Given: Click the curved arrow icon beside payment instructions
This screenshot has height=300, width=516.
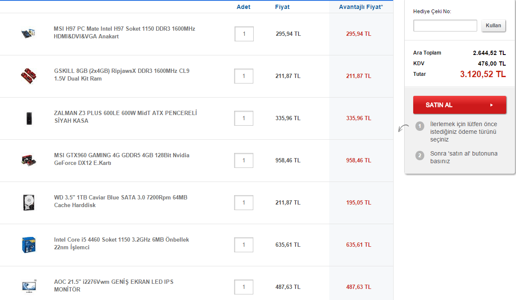Looking at the screenshot, I should coord(403,128).
